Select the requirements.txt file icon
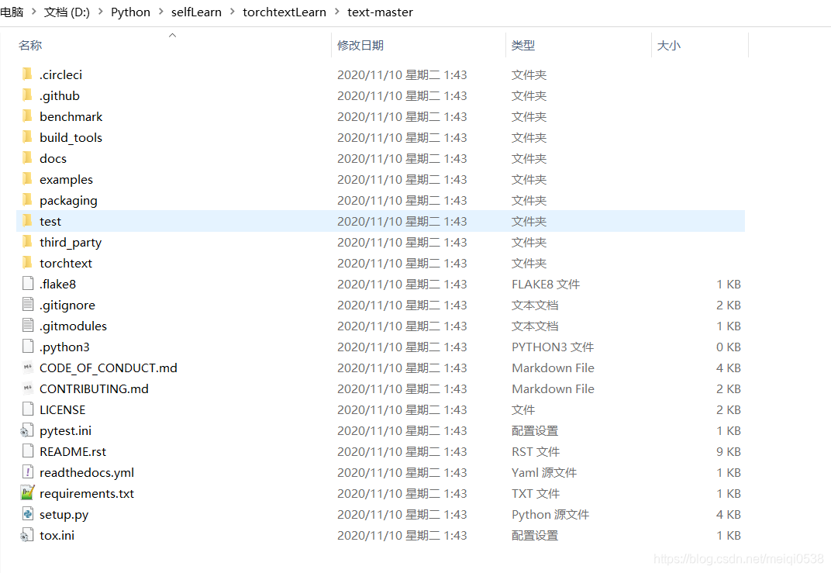This screenshot has width=831, height=573. click(x=28, y=492)
